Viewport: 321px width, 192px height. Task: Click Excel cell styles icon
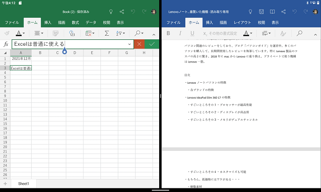click(55, 33)
